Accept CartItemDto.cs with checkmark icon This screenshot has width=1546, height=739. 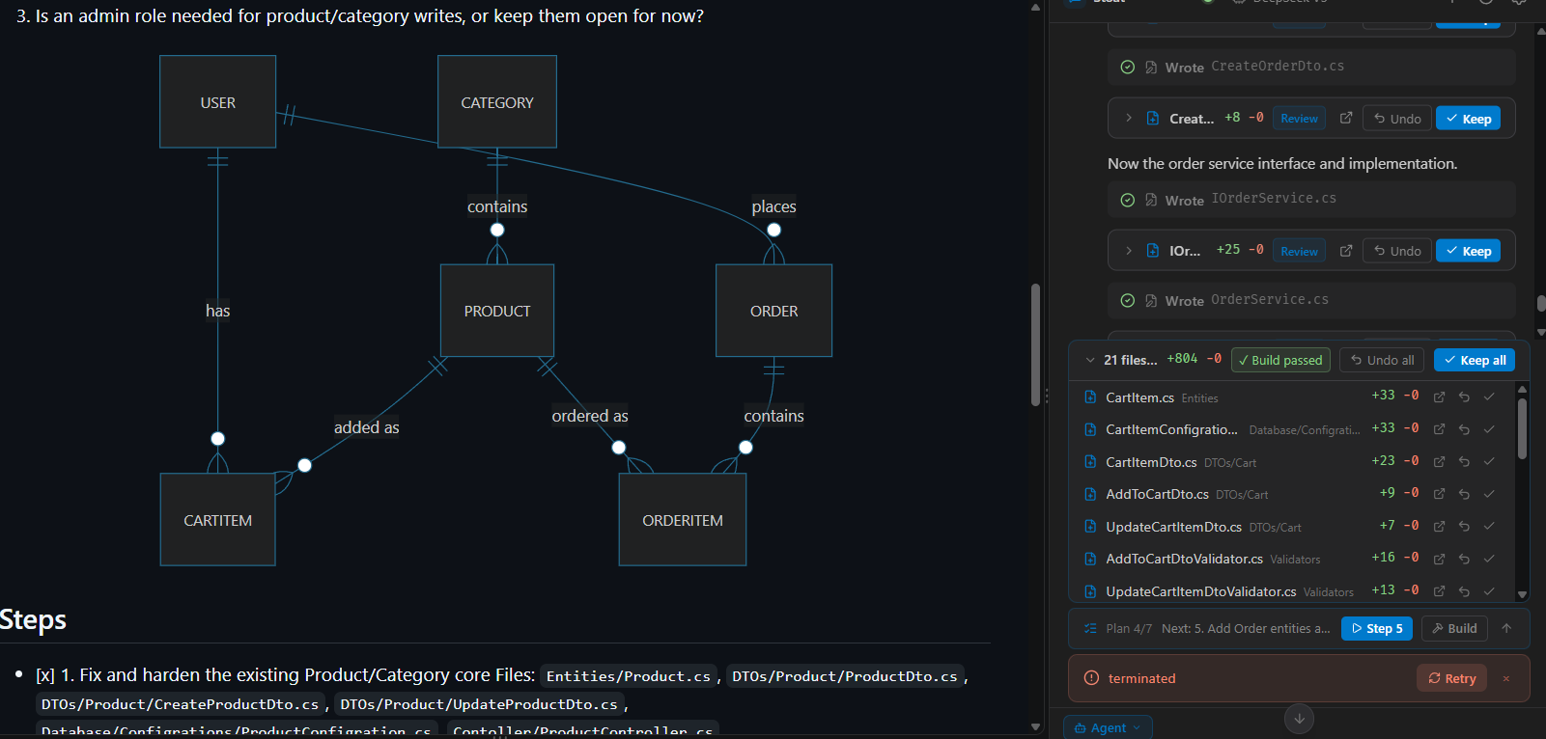[x=1489, y=461]
